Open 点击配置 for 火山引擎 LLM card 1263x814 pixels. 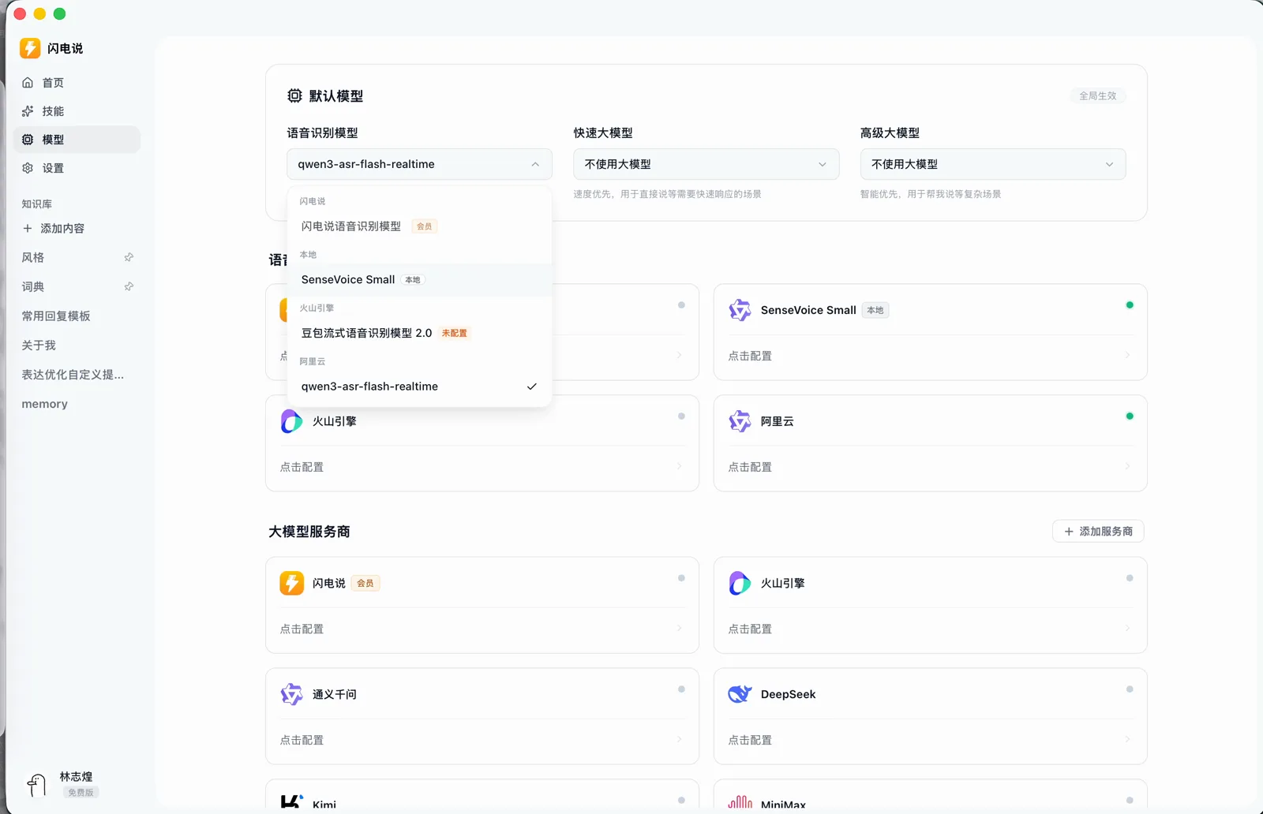(x=930, y=629)
